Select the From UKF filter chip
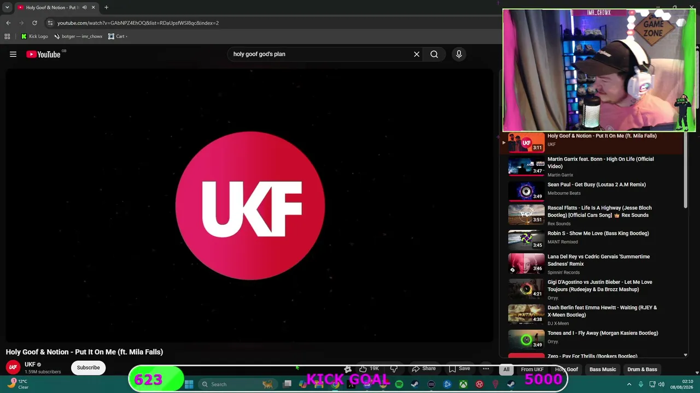 [x=532, y=370]
